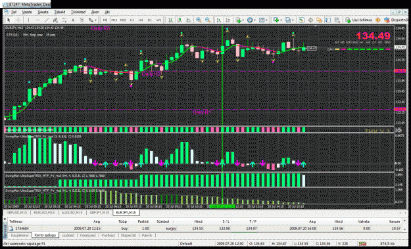Open the Abi menu
The height and width of the screenshot is (249, 411).
pyautogui.click(x=107, y=12)
